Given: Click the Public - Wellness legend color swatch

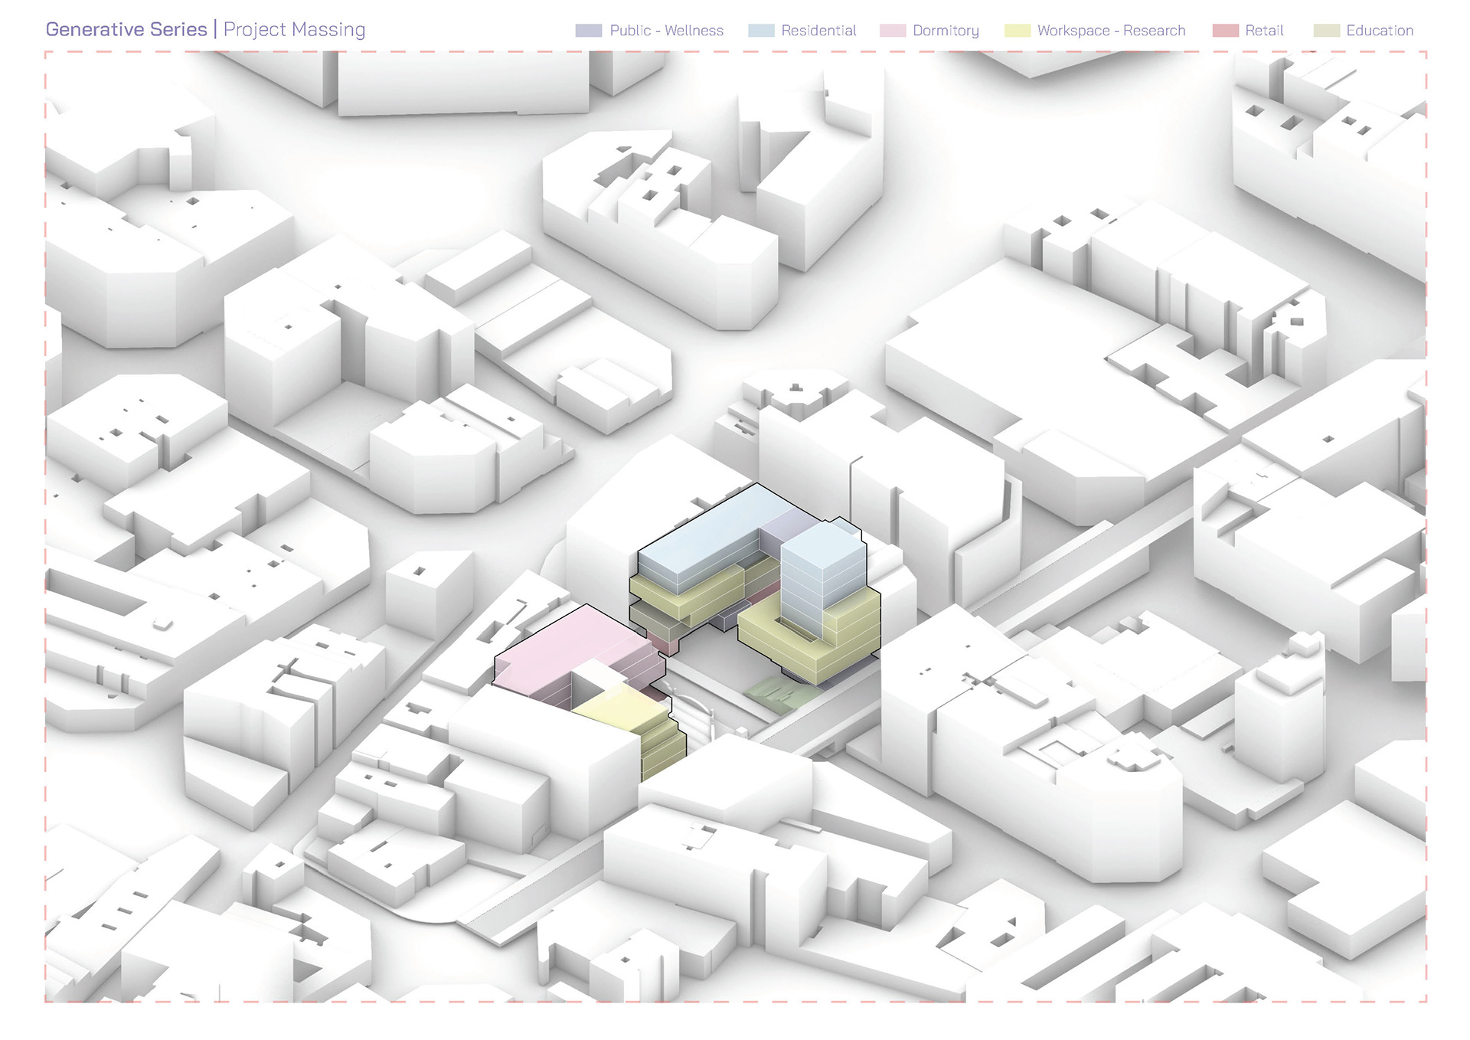Looking at the screenshot, I should pos(589,31).
